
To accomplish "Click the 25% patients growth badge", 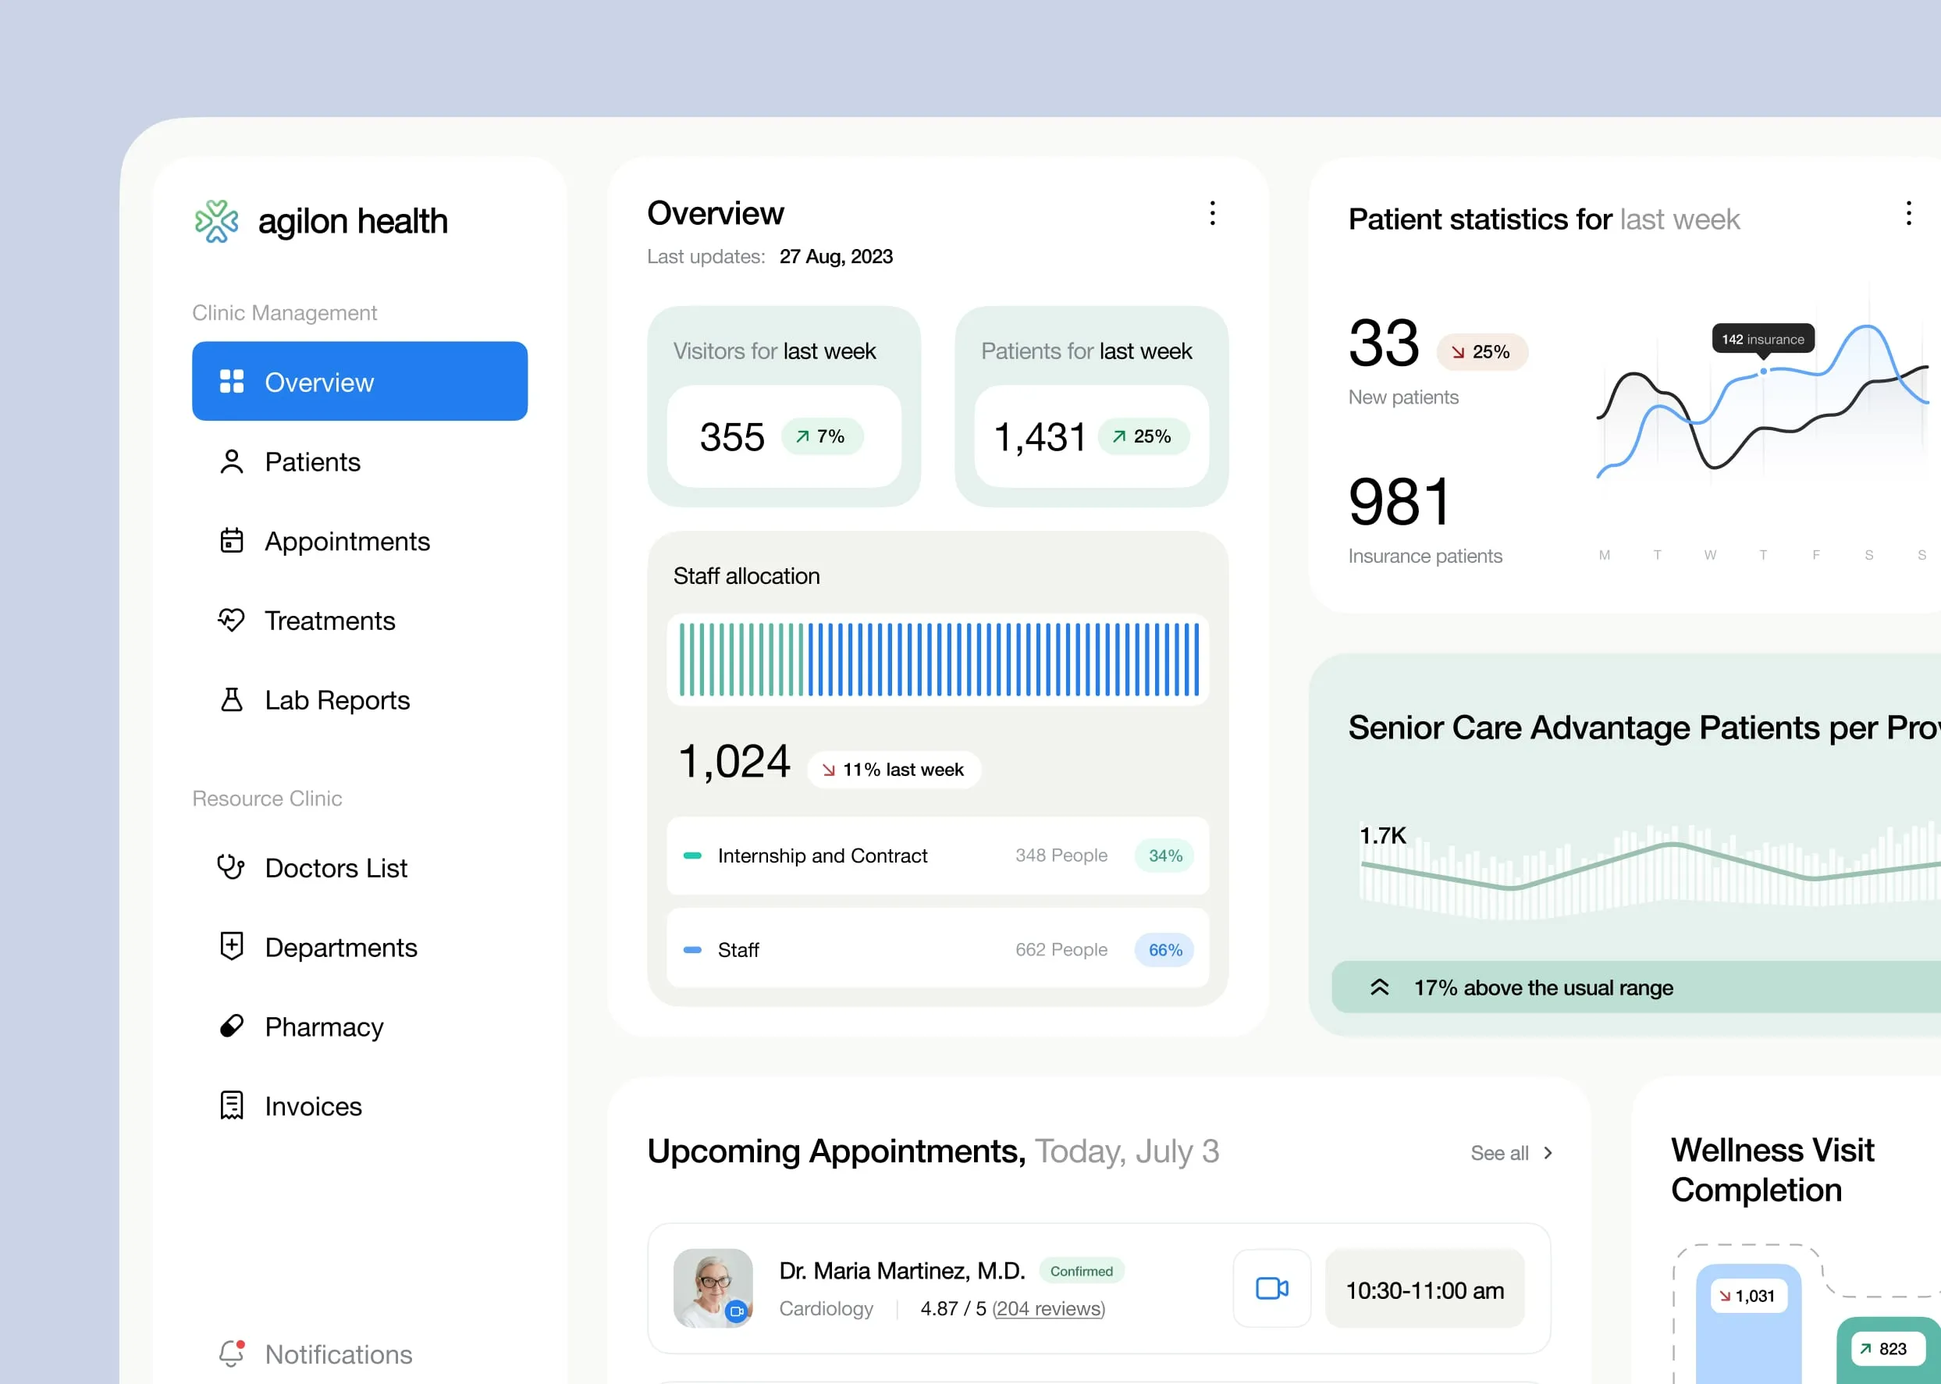I will (1143, 436).
